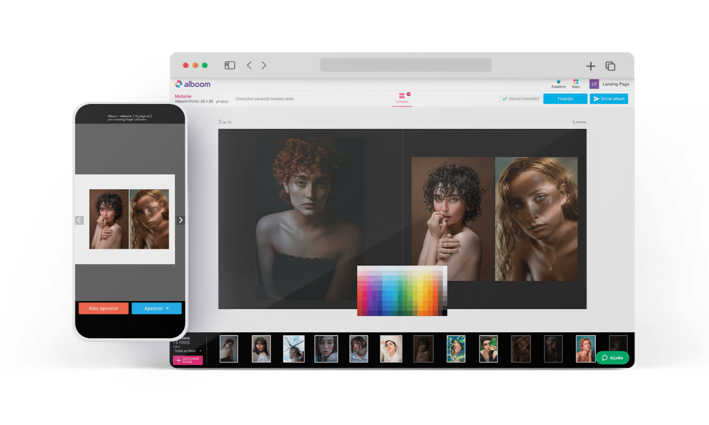Image resolution: width=709 pixels, height=425 pixels.
Task: Click the LP Landing Page avatar
Action: tap(594, 84)
